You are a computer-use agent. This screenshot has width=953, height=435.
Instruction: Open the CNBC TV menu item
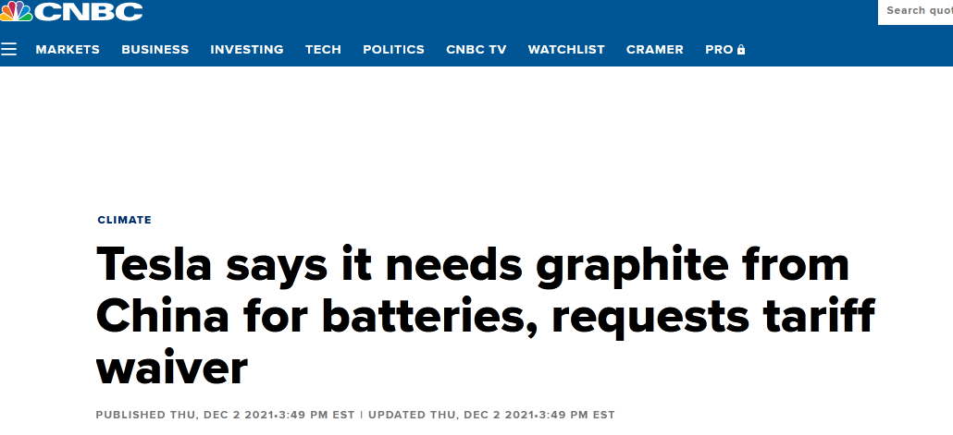pos(476,50)
